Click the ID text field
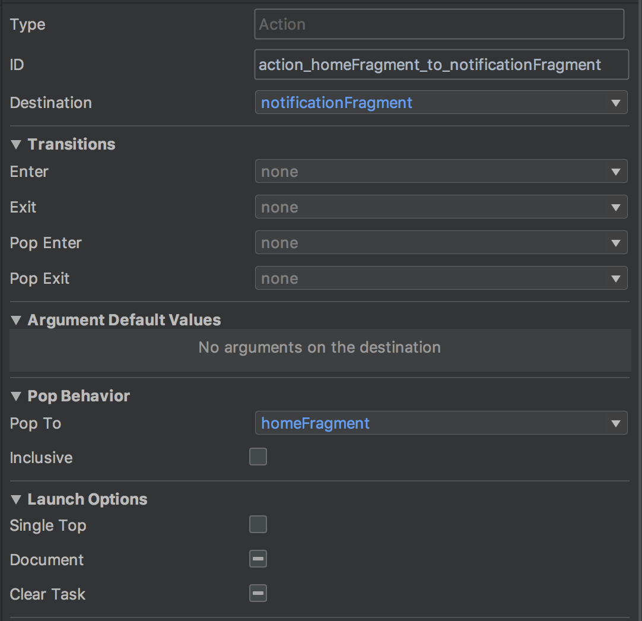Image resolution: width=642 pixels, height=621 pixels. click(x=441, y=65)
